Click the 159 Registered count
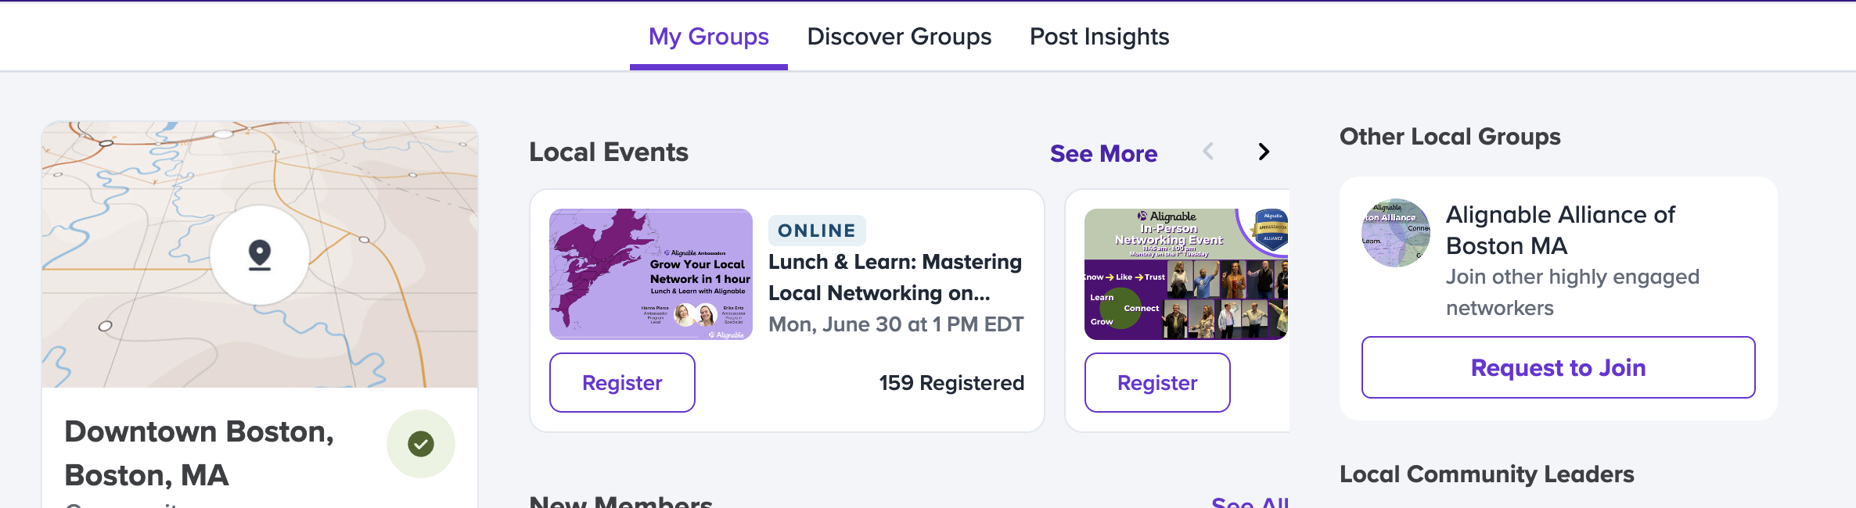The height and width of the screenshot is (508, 1856). [951, 383]
